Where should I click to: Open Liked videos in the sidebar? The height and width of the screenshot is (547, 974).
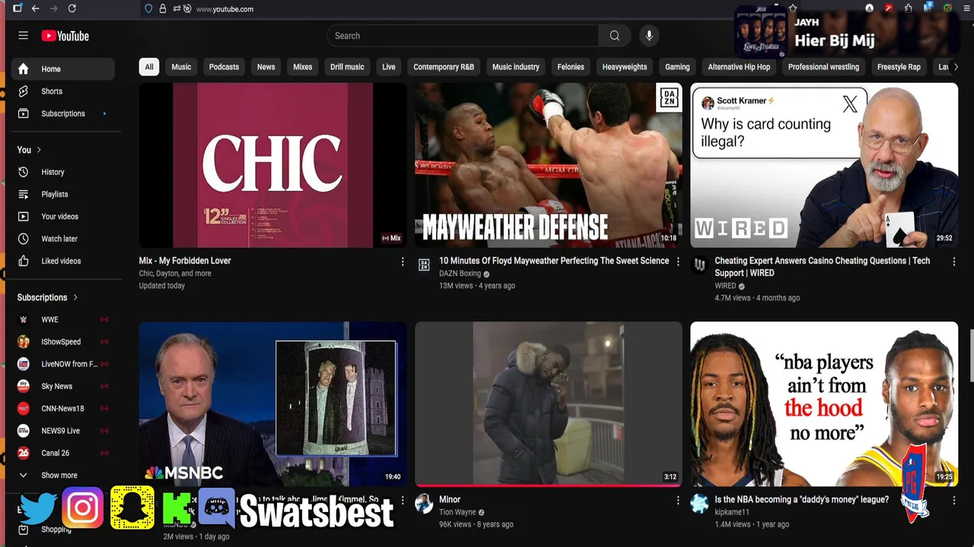62,261
